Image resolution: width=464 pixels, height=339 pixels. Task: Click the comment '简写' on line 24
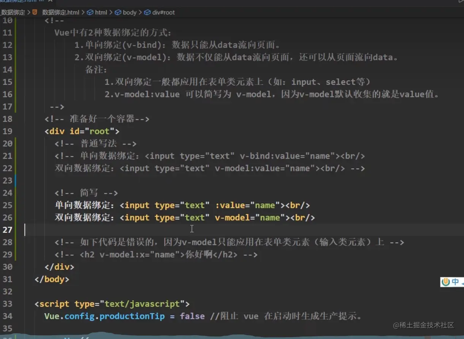pyautogui.click(x=89, y=193)
